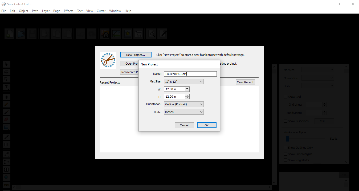Click the Cut scissors toolbar icon

[x=45, y=34]
